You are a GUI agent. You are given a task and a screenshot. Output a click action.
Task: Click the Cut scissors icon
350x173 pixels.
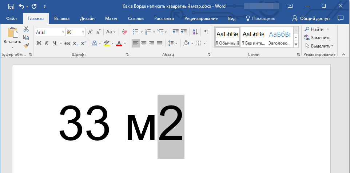[26, 29]
